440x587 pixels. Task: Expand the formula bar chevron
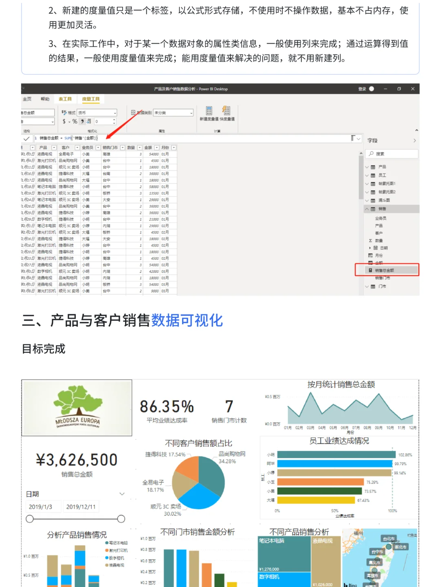[359, 139]
